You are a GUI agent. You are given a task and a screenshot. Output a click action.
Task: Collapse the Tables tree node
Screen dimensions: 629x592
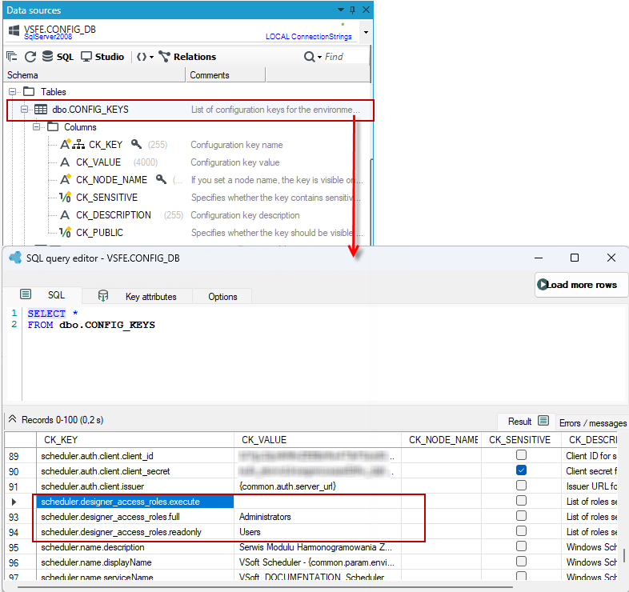(13, 92)
